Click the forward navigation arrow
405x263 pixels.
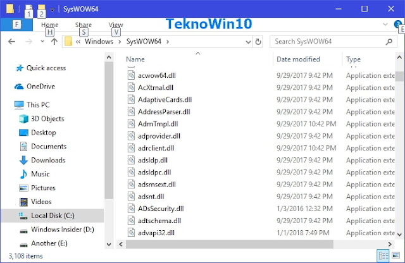[28, 42]
